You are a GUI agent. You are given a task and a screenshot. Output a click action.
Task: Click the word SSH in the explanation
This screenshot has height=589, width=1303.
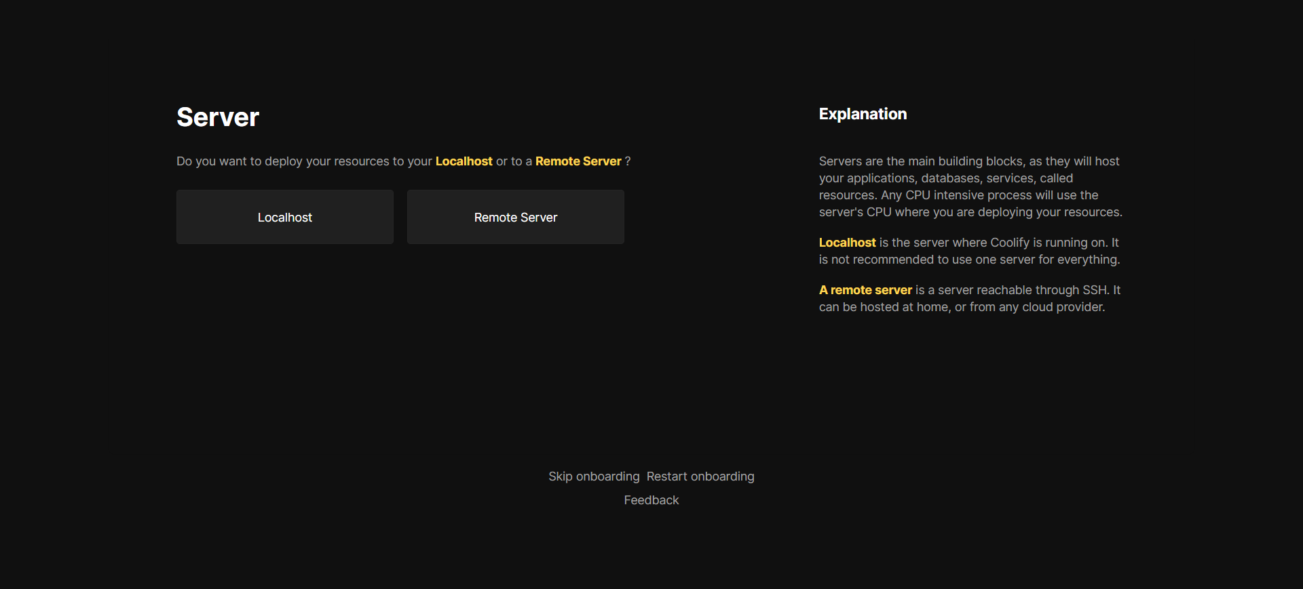pyautogui.click(x=1095, y=290)
